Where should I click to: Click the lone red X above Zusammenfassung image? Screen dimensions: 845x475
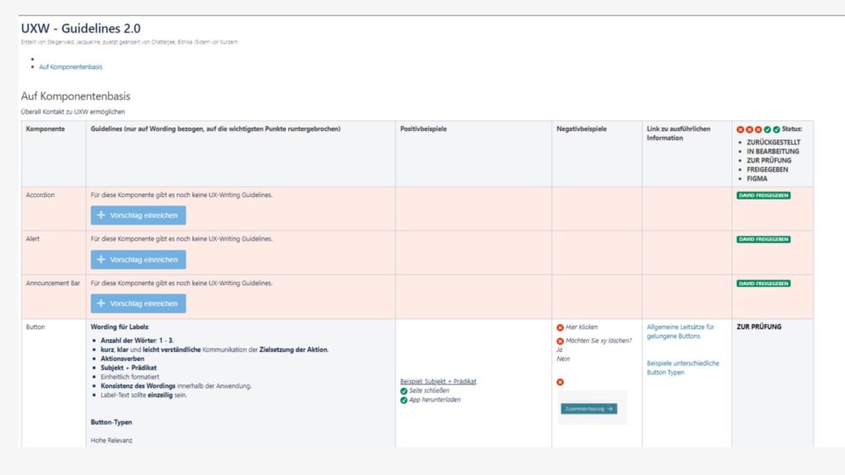point(560,382)
